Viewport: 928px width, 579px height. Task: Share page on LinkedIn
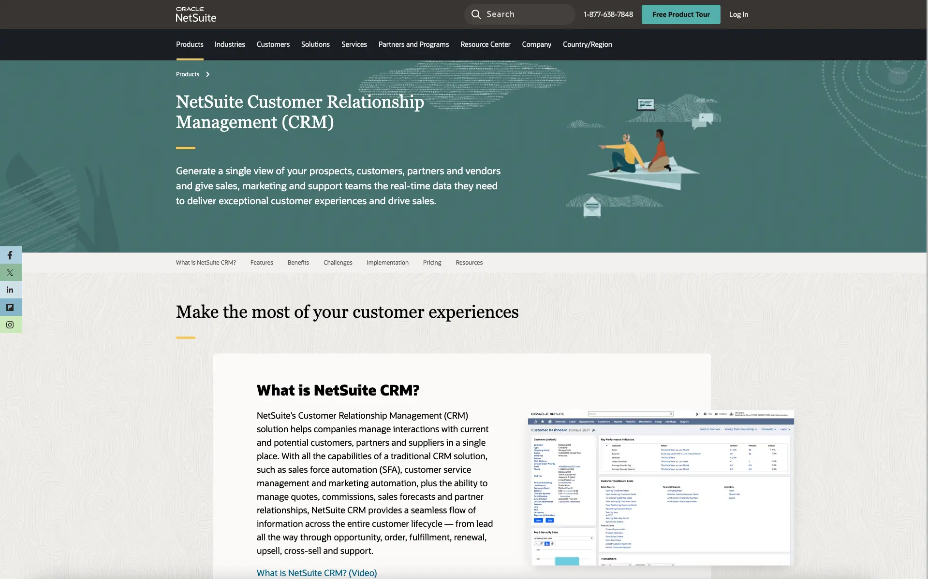coord(10,290)
